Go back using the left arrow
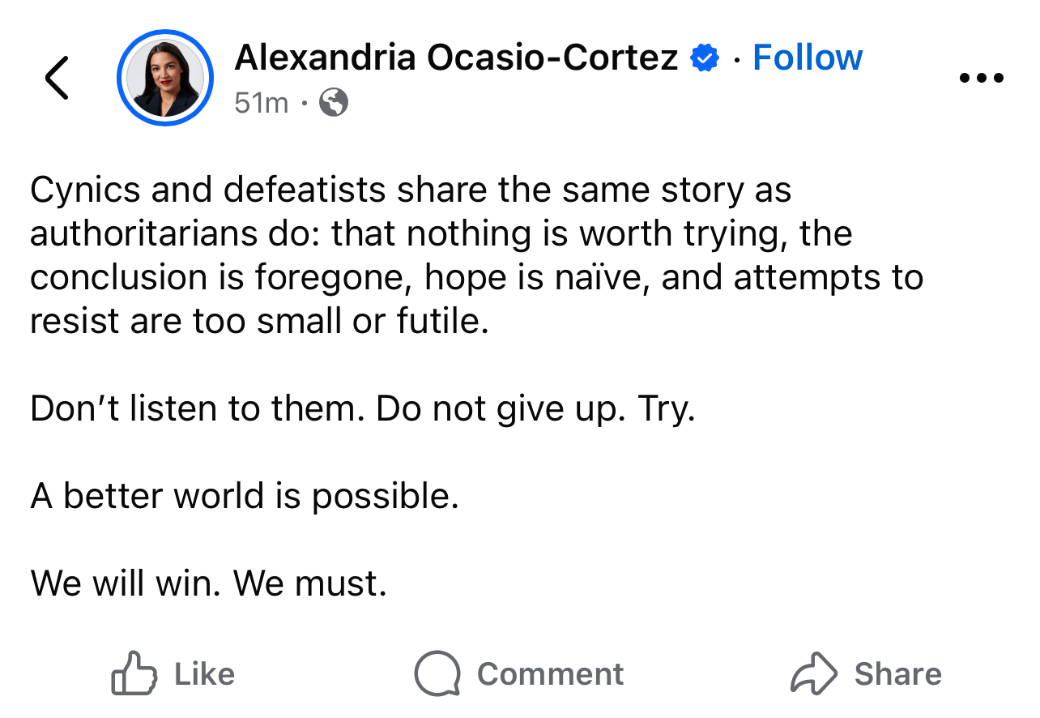This screenshot has height=718, width=1040. coord(57,79)
